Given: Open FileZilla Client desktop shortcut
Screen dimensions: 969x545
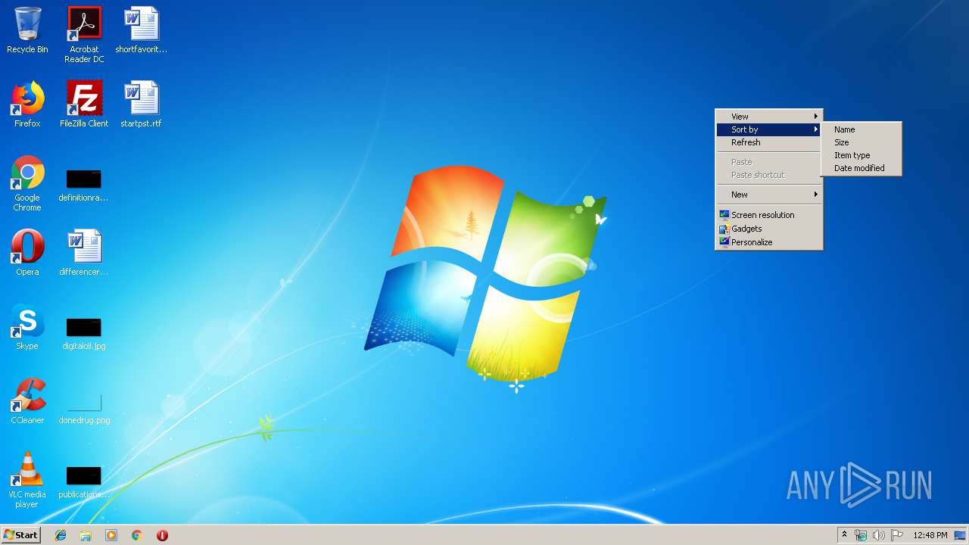Looking at the screenshot, I should (84, 104).
